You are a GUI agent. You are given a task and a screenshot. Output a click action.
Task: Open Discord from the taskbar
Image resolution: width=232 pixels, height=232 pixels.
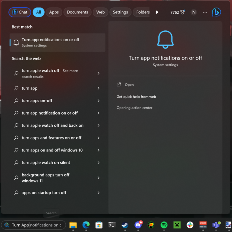coord(138,225)
